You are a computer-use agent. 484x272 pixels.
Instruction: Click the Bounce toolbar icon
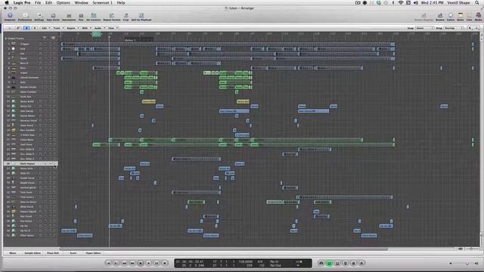pos(440,16)
